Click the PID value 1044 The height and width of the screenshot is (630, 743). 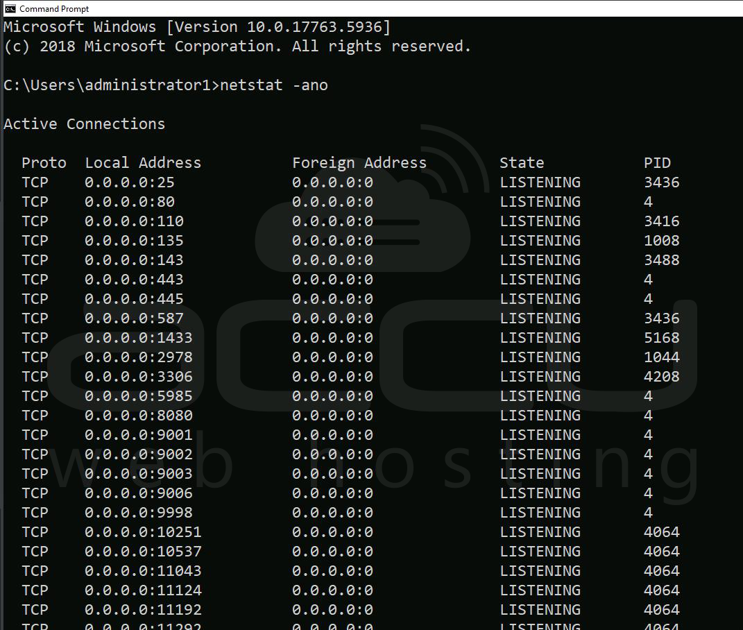(x=661, y=357)
